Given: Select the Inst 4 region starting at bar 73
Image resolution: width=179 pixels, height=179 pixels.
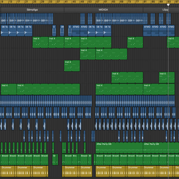Looking at the screenshot, I should 135,42.
